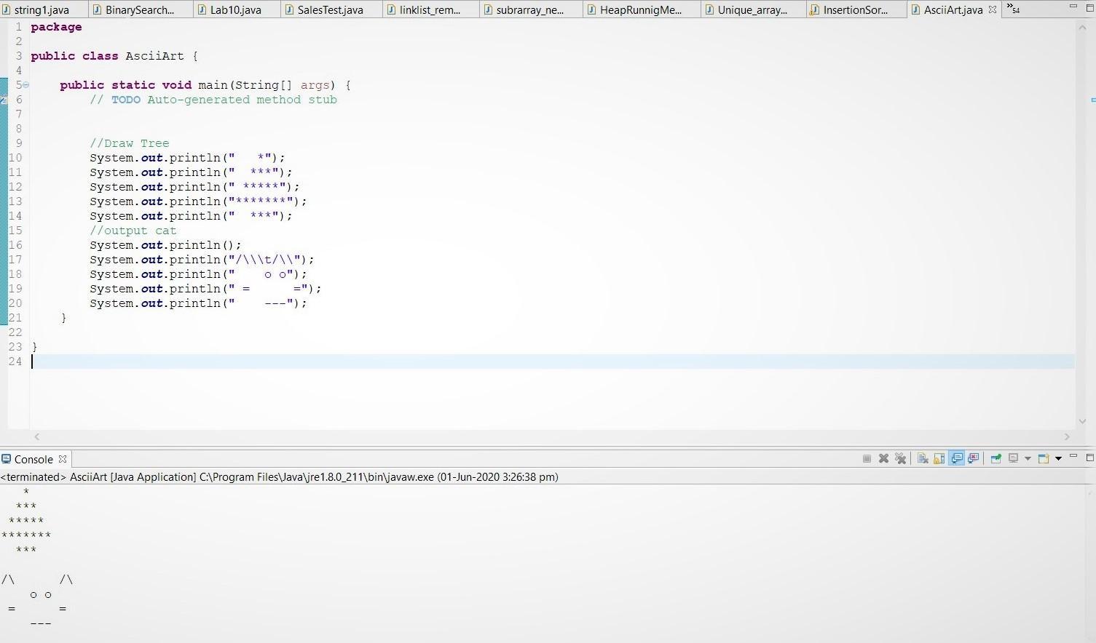Click the Open Console icon
Screen dimensions: 1096x643
click(x=1044, y=458)
